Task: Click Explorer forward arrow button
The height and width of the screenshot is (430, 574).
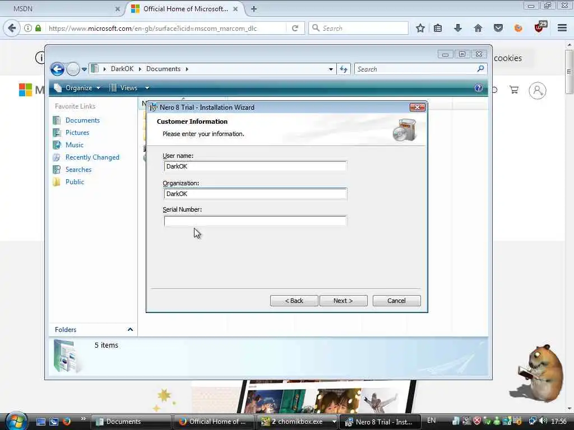Action: pos(73,69)
